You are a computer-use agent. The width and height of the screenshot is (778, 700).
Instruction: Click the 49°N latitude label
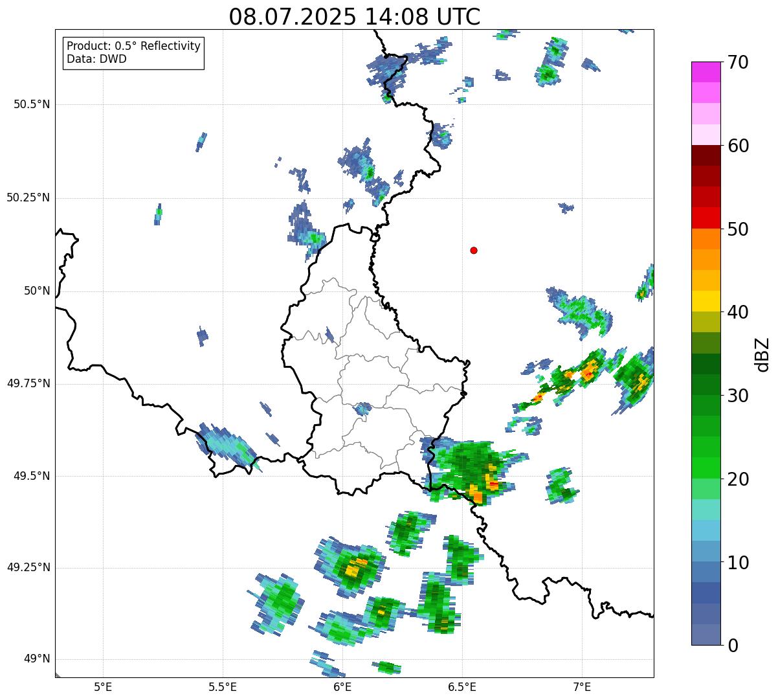tap(37, 659)
